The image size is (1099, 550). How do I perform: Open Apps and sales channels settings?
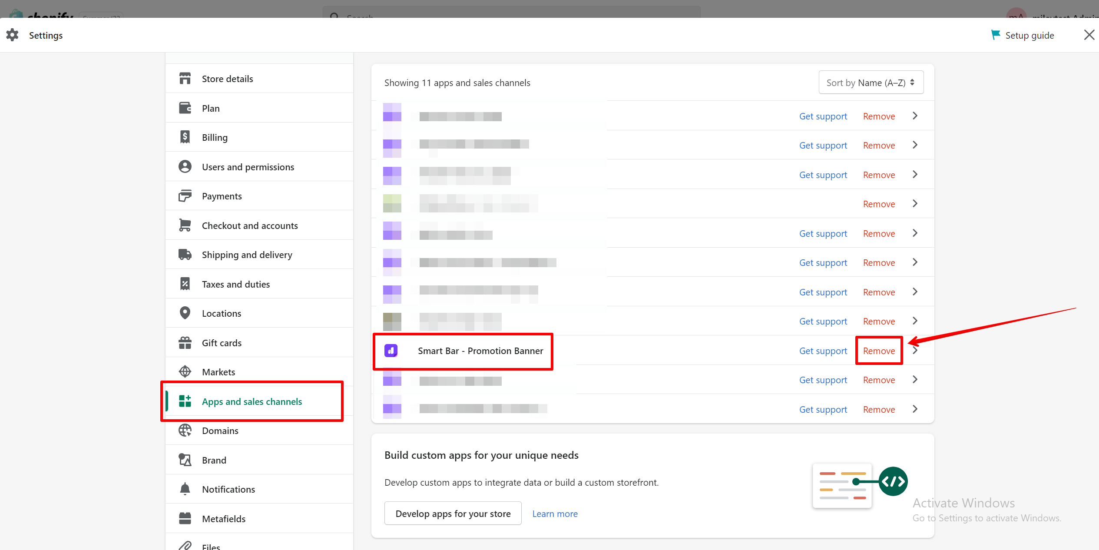tap(252, 401)
